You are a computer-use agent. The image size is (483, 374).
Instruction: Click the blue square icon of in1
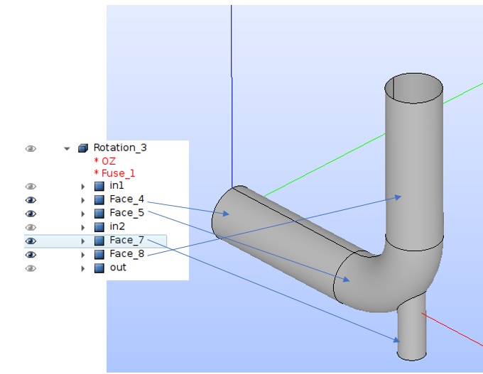99,186
